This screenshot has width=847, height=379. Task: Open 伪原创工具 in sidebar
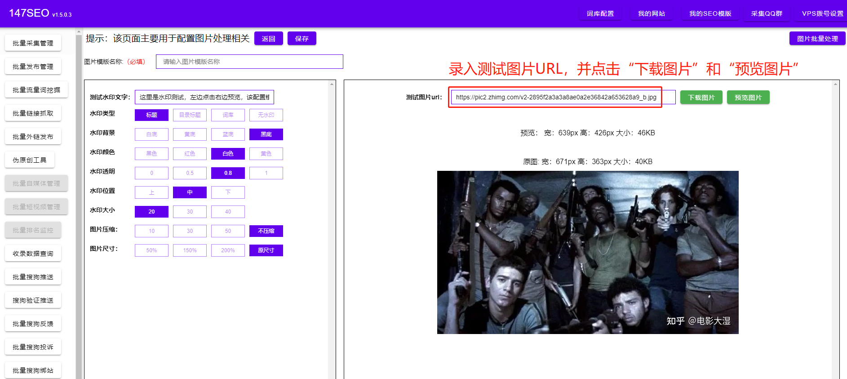(30, 160)
